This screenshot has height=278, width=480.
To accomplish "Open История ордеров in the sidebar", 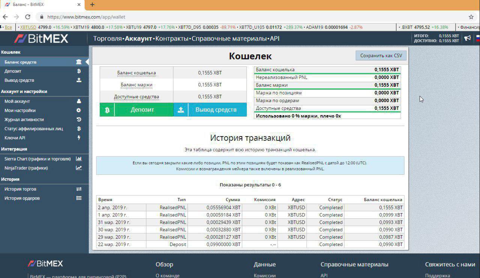I will click(22, 198).
